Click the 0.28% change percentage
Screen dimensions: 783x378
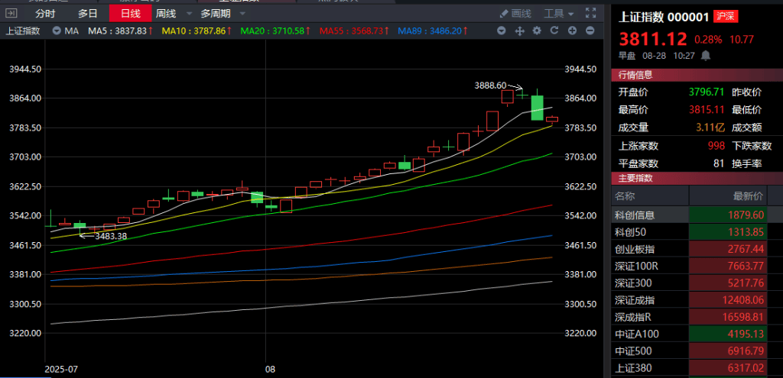[708, 40]
